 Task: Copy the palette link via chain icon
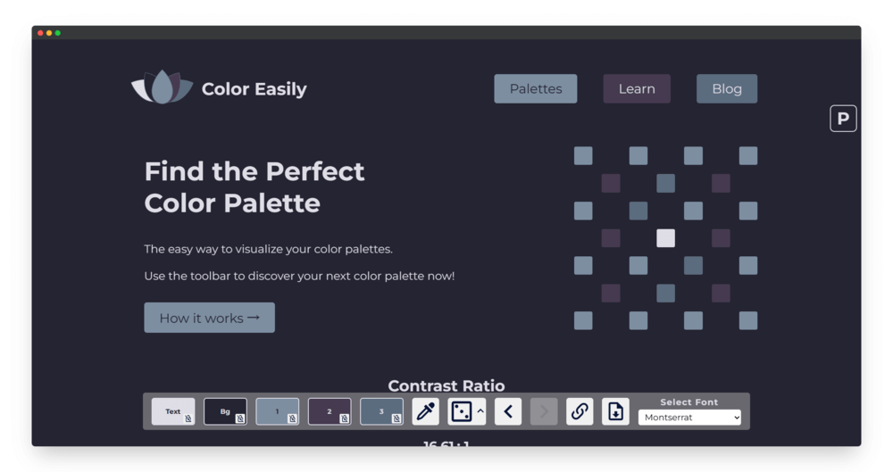[580, 411]
